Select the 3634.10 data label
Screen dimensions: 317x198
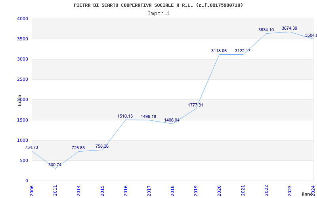coord(266,30)
